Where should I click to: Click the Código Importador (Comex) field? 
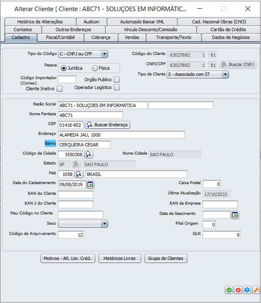(67, 79)
